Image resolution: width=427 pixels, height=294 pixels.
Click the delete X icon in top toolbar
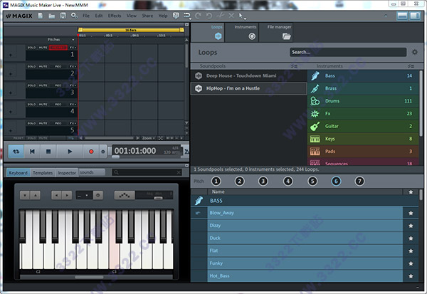click(x=231, y=16)
